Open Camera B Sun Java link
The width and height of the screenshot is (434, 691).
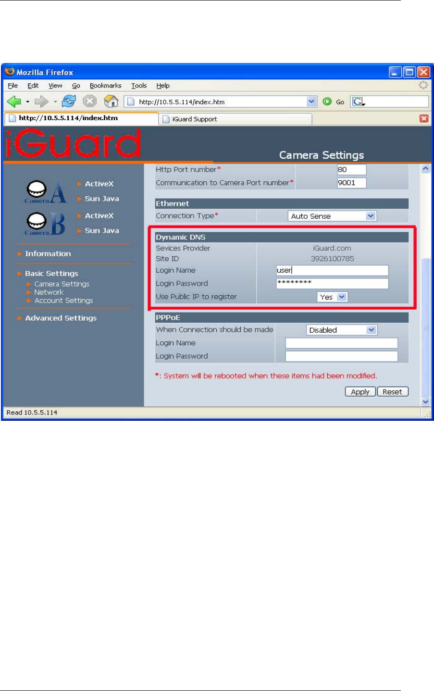[x=101, y=231]
